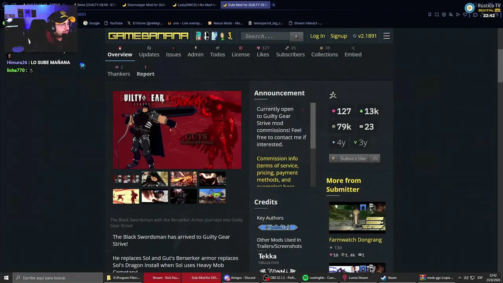Image resolution: width=503 pixels, height=283 pixels.
Task: Open the Windows Start menu
Action: point(6,277)
